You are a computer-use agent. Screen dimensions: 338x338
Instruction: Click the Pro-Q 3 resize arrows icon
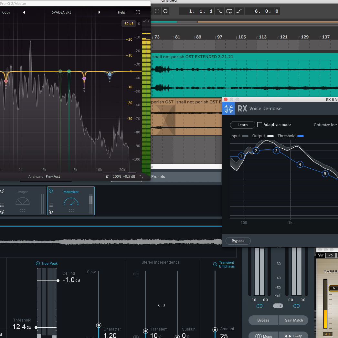tap(142, 176)
